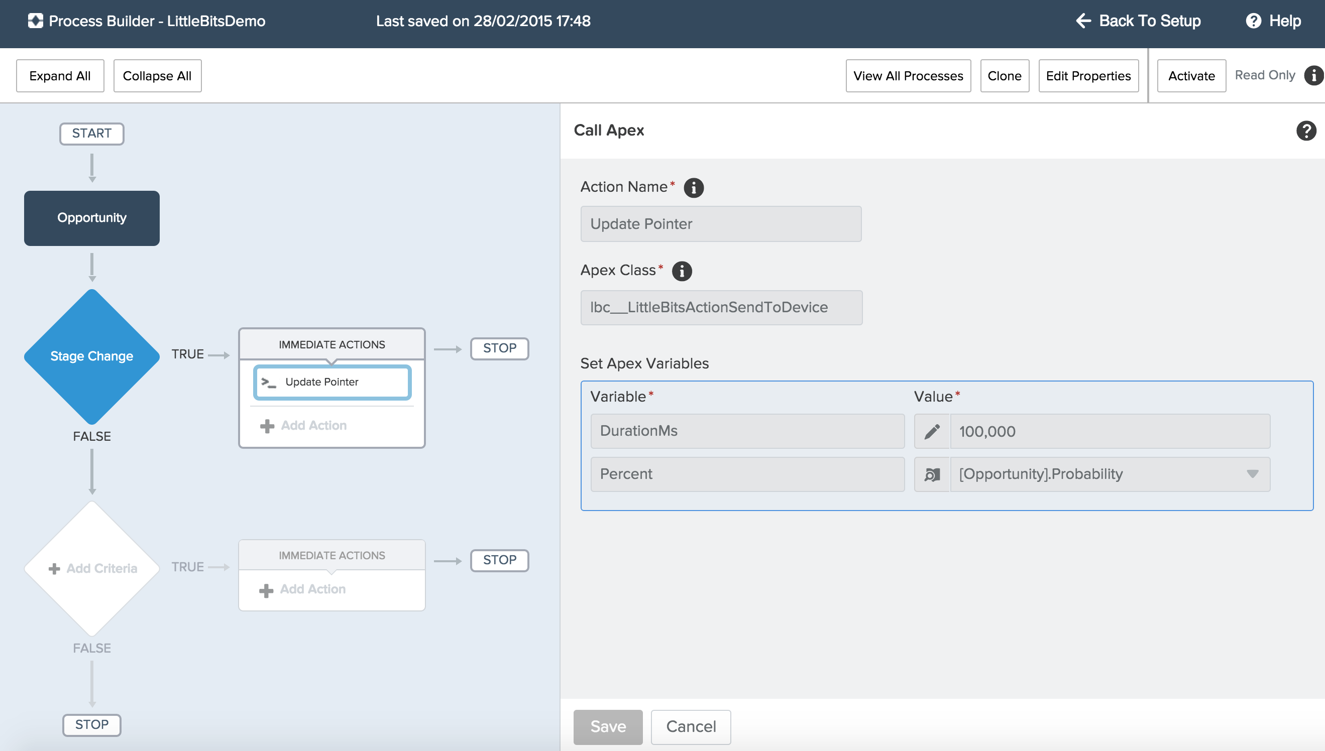
Task: Click plus icon under Update Pointer action
Action: click(267, 426)
